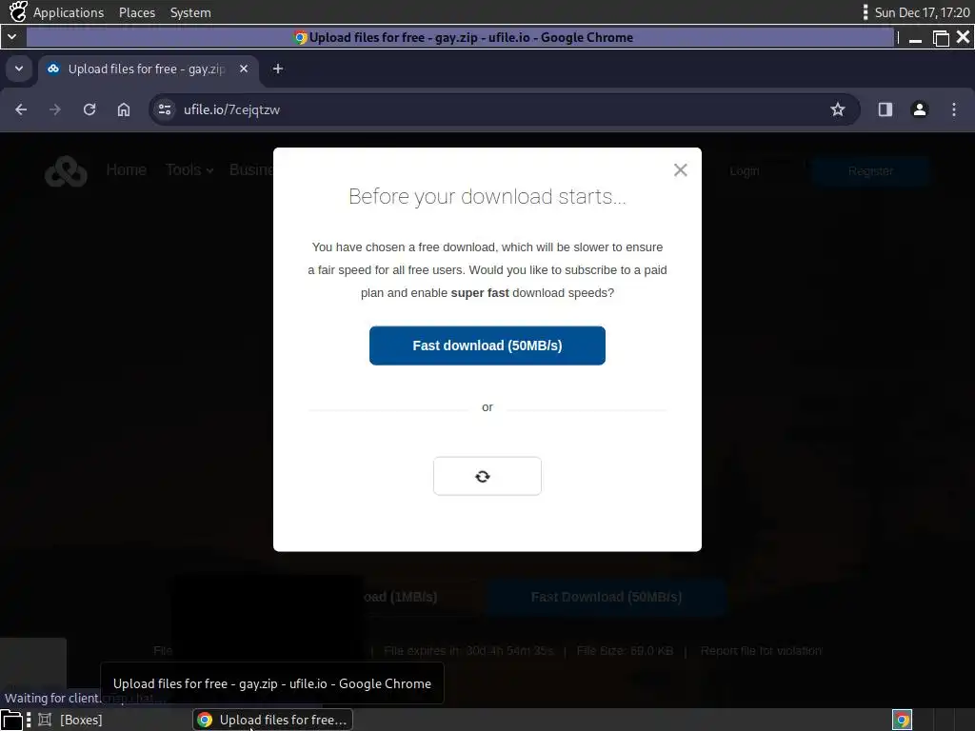The width and height of the screenshot is (975, 731).
Task: Click the clock showing Sun Dec 17, 17:20
Action: tap(922, 12)
